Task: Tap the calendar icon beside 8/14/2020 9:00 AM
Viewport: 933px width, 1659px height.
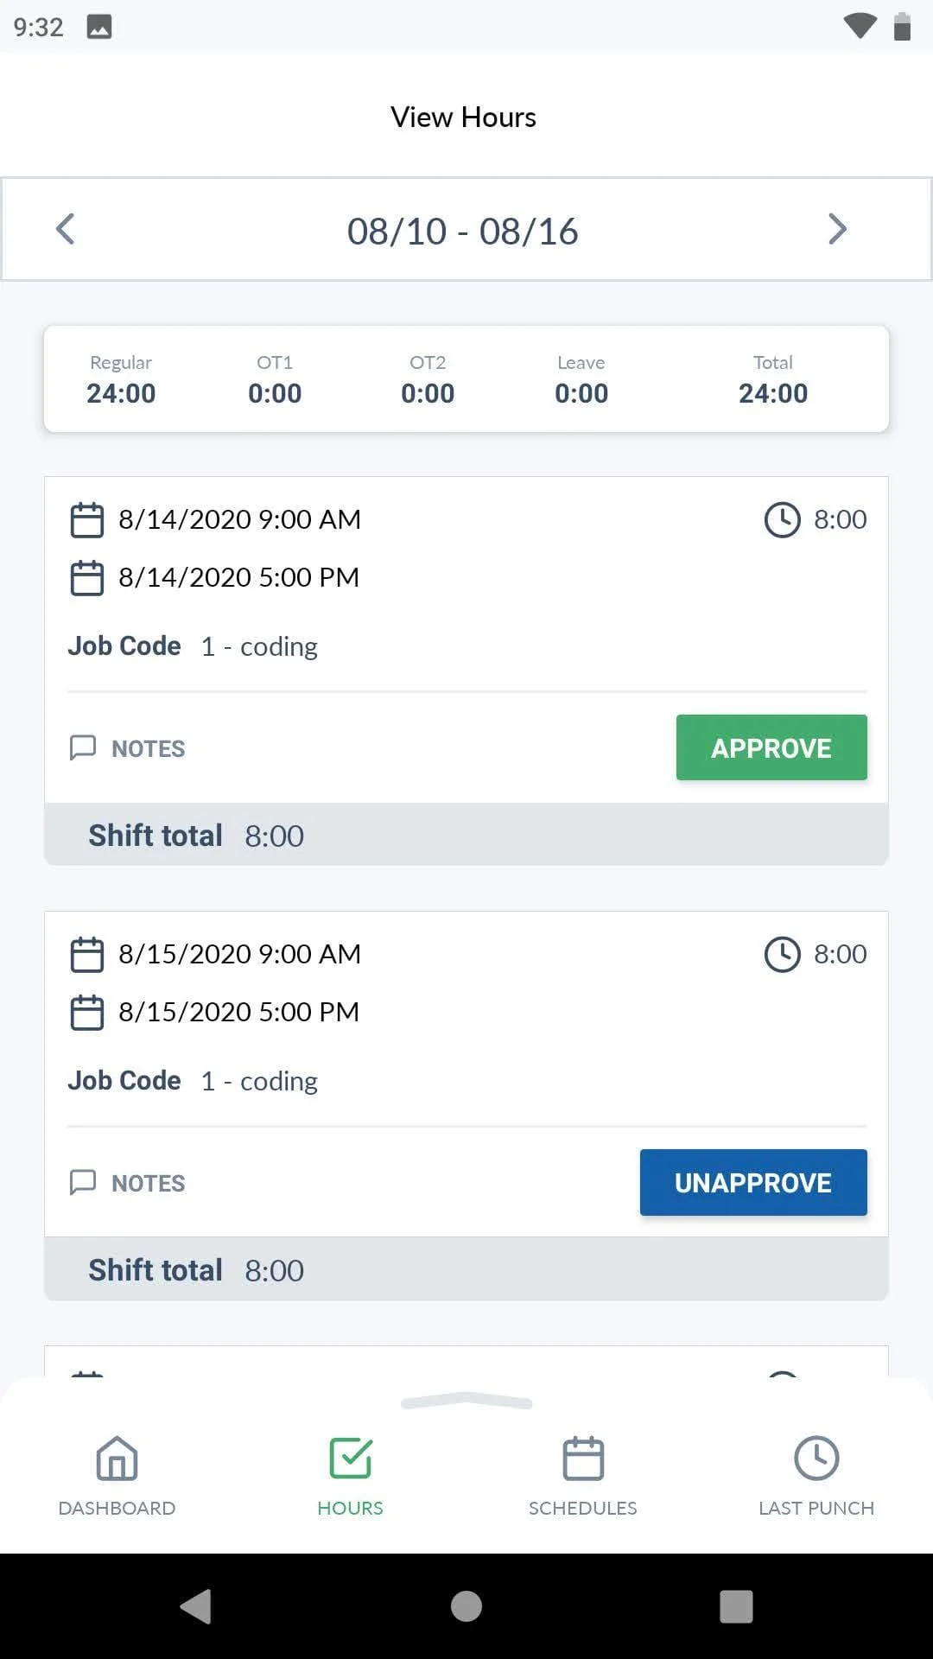Action: pos(86,520)
